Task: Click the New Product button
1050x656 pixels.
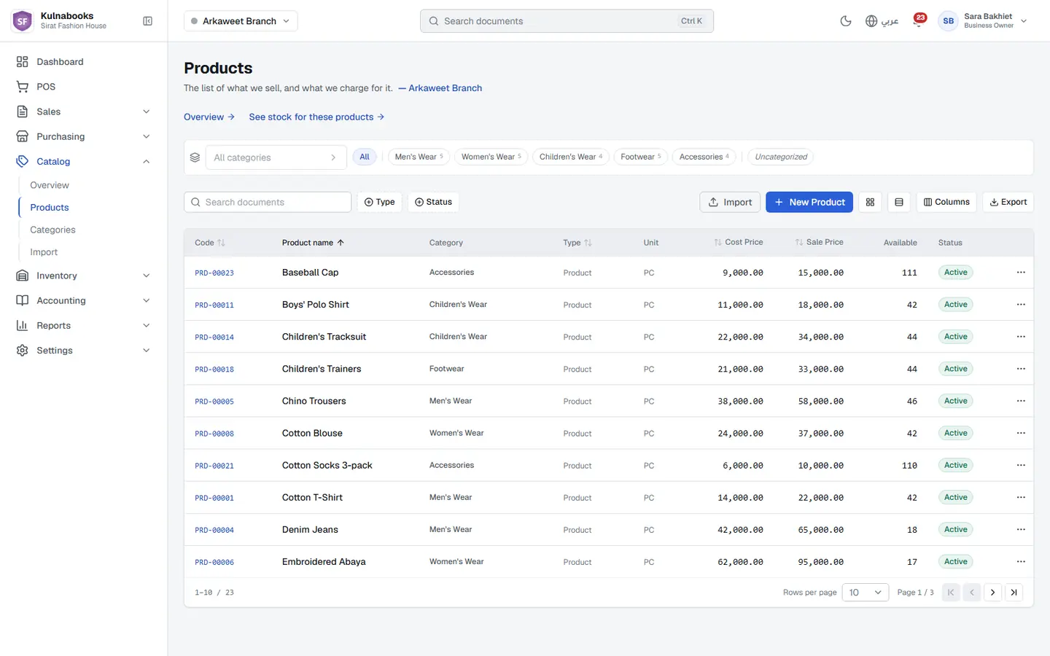Action: pos(809,202)
